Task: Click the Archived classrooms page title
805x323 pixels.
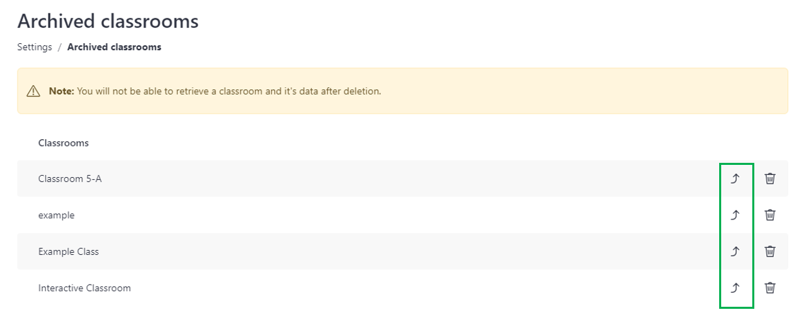Action: [108, 22]
